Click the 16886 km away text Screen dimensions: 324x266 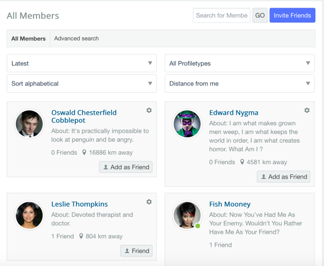[111, 152]
